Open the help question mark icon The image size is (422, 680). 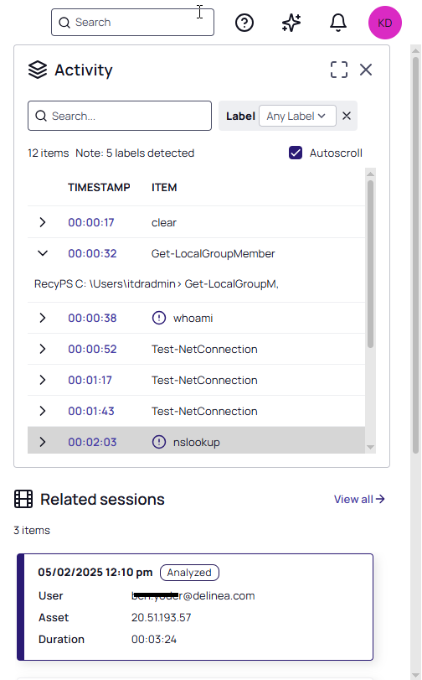(244, 23)
